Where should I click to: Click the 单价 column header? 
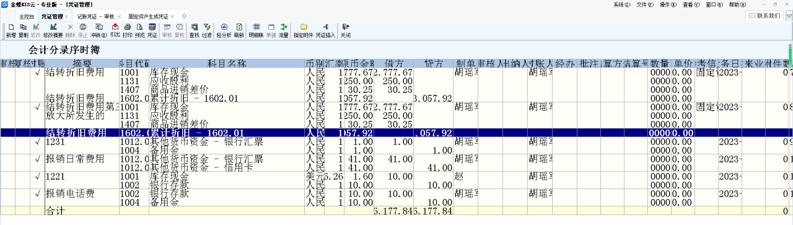click(x=683, y=63)
